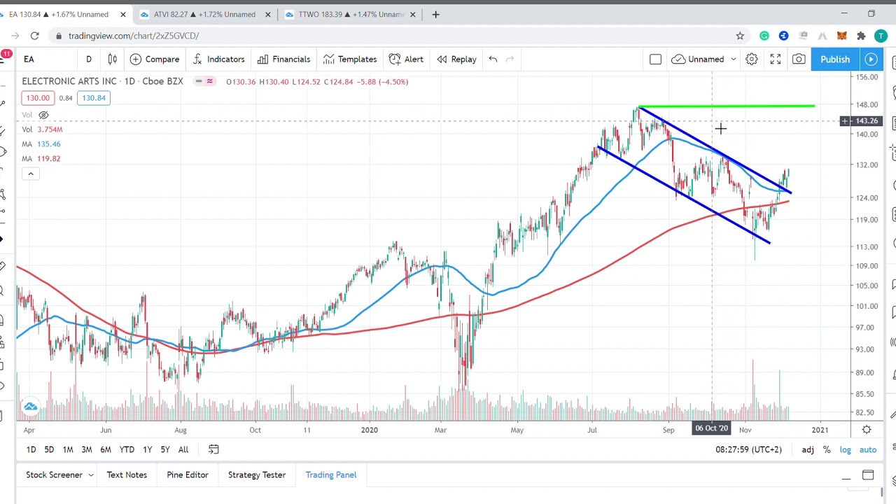Select the 1Y time range
This screenshot has height=504, width=896.
[x=147, y=449]
